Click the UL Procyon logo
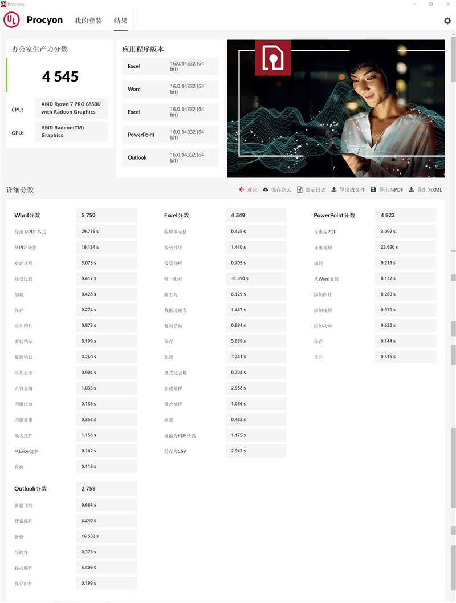 click(33, 20)
